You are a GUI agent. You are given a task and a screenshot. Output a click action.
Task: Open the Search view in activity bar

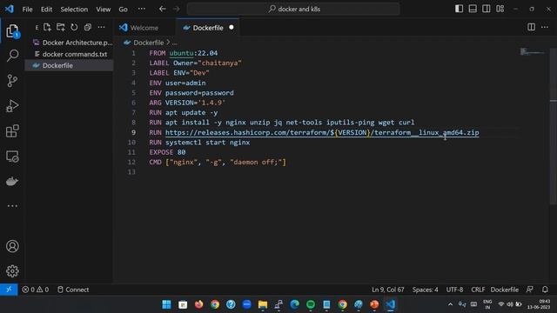(x=12, y=56)
